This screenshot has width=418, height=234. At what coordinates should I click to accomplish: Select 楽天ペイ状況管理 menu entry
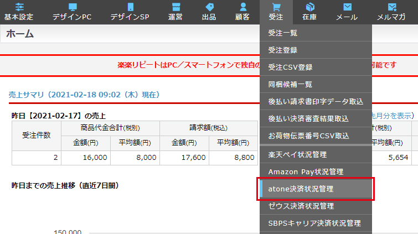pos(316,154)
